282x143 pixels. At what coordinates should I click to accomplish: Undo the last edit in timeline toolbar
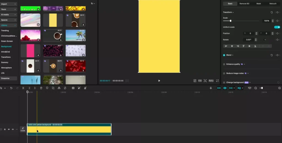coord(11,88)
